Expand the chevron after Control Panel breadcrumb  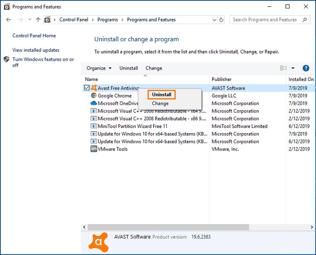click(93, 20)
